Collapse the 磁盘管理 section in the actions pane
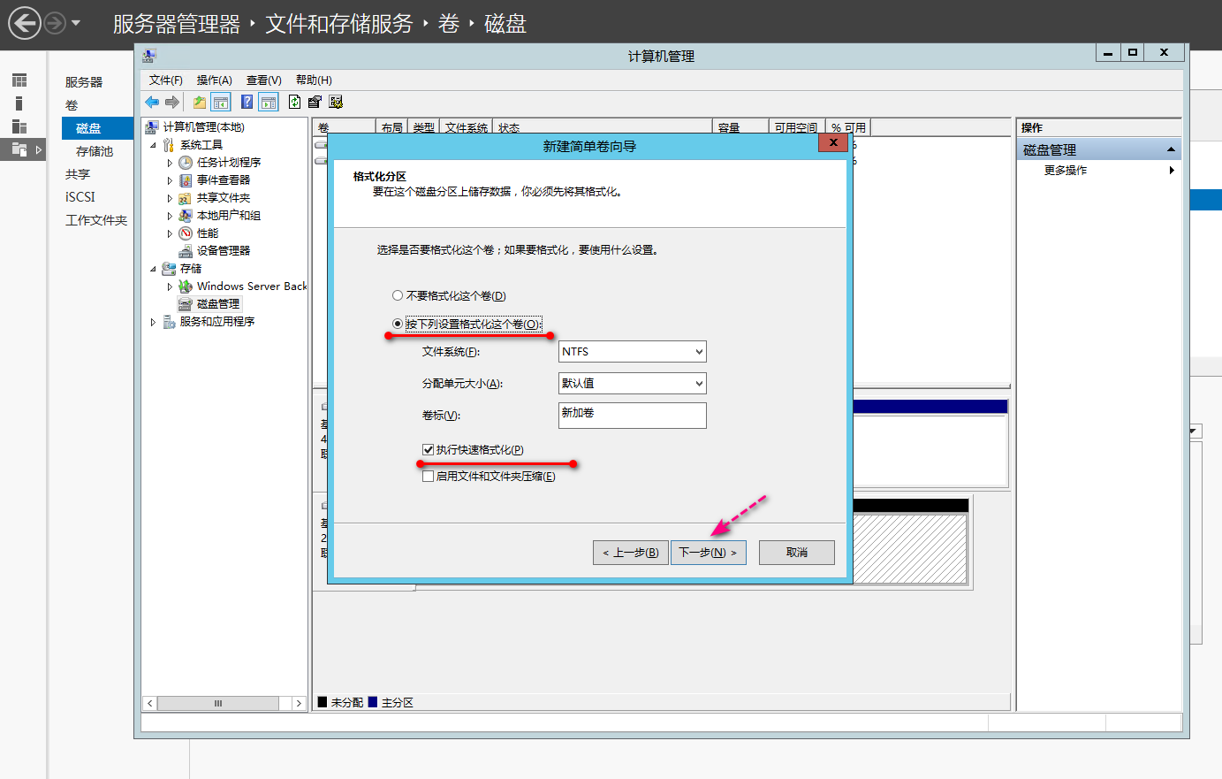The width and height of the screenshot is (1222, 779). pos(1172,149)
